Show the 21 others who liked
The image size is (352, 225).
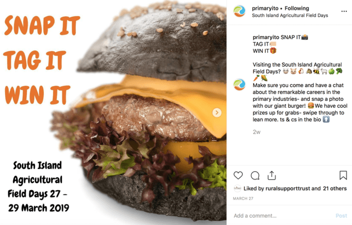[335, 189]
